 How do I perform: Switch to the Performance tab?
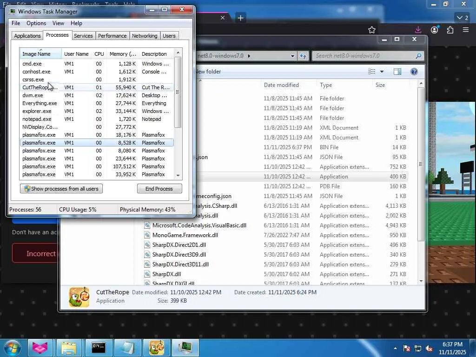point(112,36)
